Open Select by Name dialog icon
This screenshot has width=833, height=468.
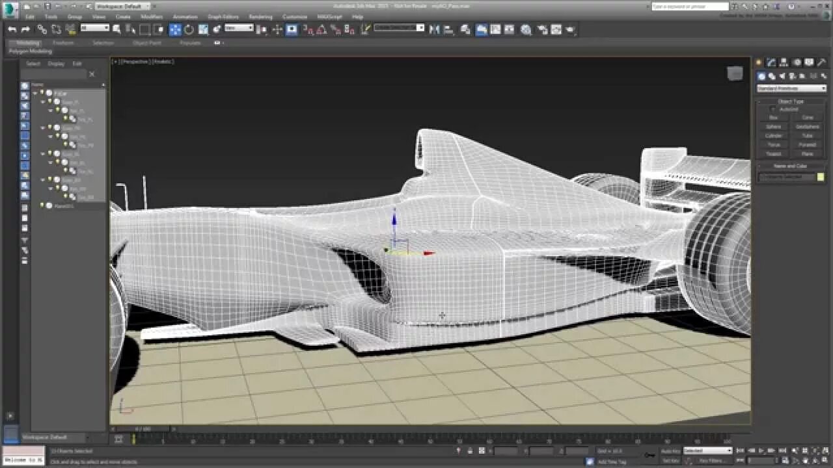[130, 29]
